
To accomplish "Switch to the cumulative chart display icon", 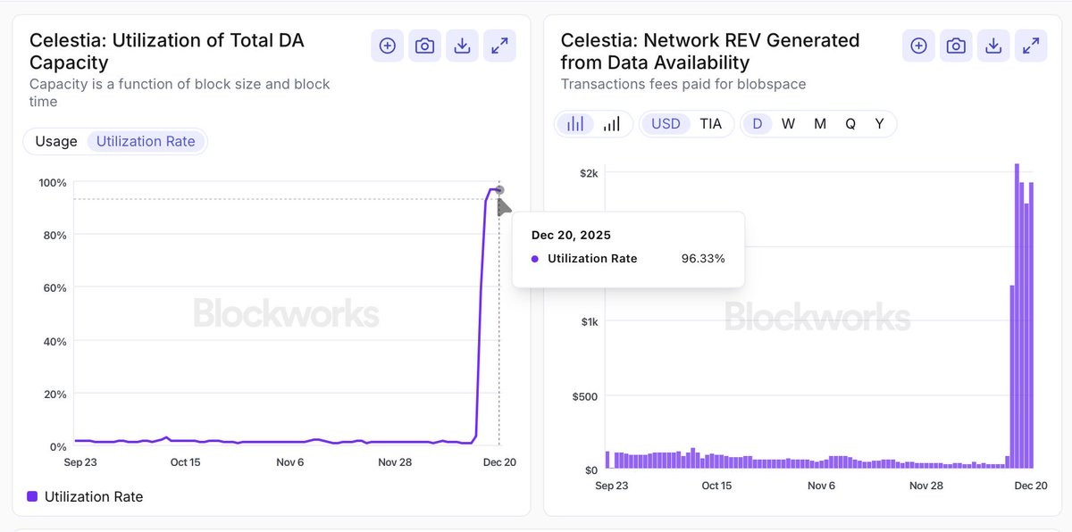I will pyautogui.click(x=612, y=124).
